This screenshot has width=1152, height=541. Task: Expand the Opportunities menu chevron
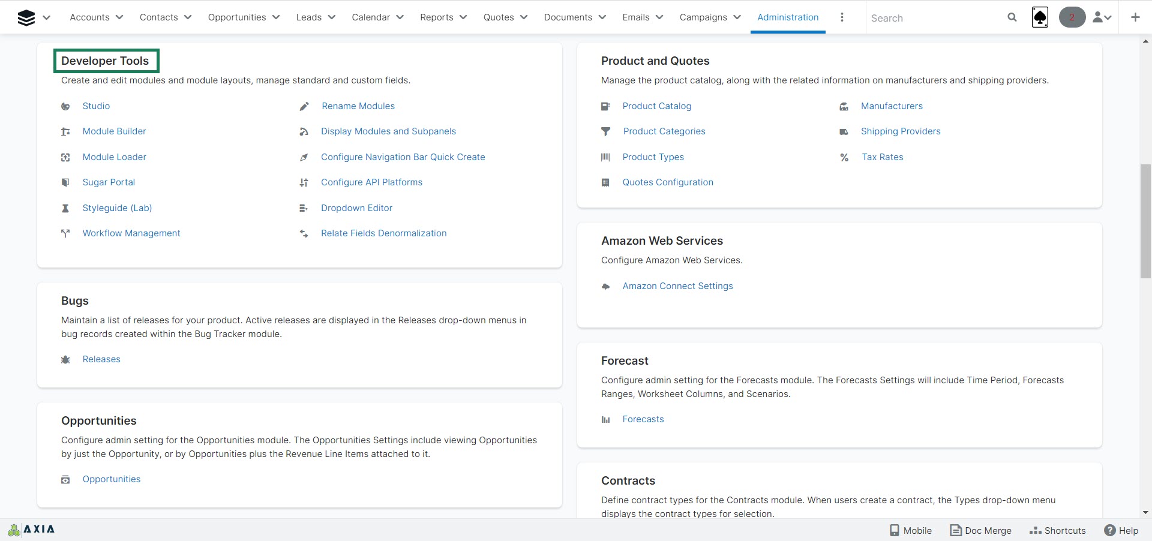pos(276,17)
